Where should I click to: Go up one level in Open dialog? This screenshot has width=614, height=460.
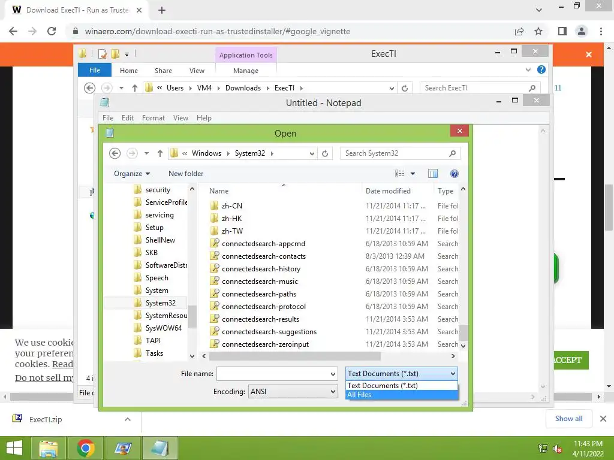click(x=159, y=153)
